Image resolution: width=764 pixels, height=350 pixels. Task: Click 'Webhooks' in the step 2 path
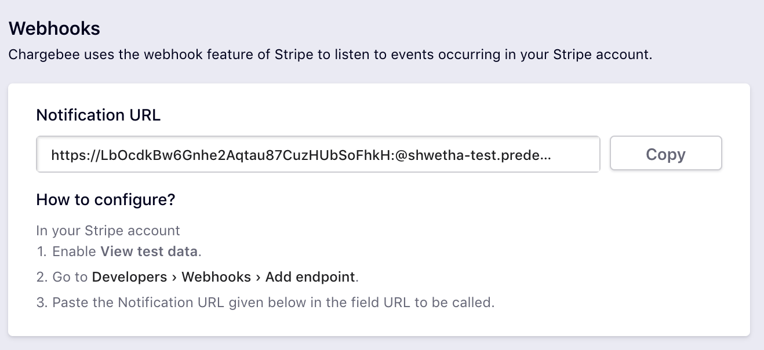pos(216,277)
